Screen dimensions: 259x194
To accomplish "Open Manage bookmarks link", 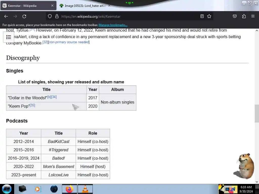I will 113,25.
